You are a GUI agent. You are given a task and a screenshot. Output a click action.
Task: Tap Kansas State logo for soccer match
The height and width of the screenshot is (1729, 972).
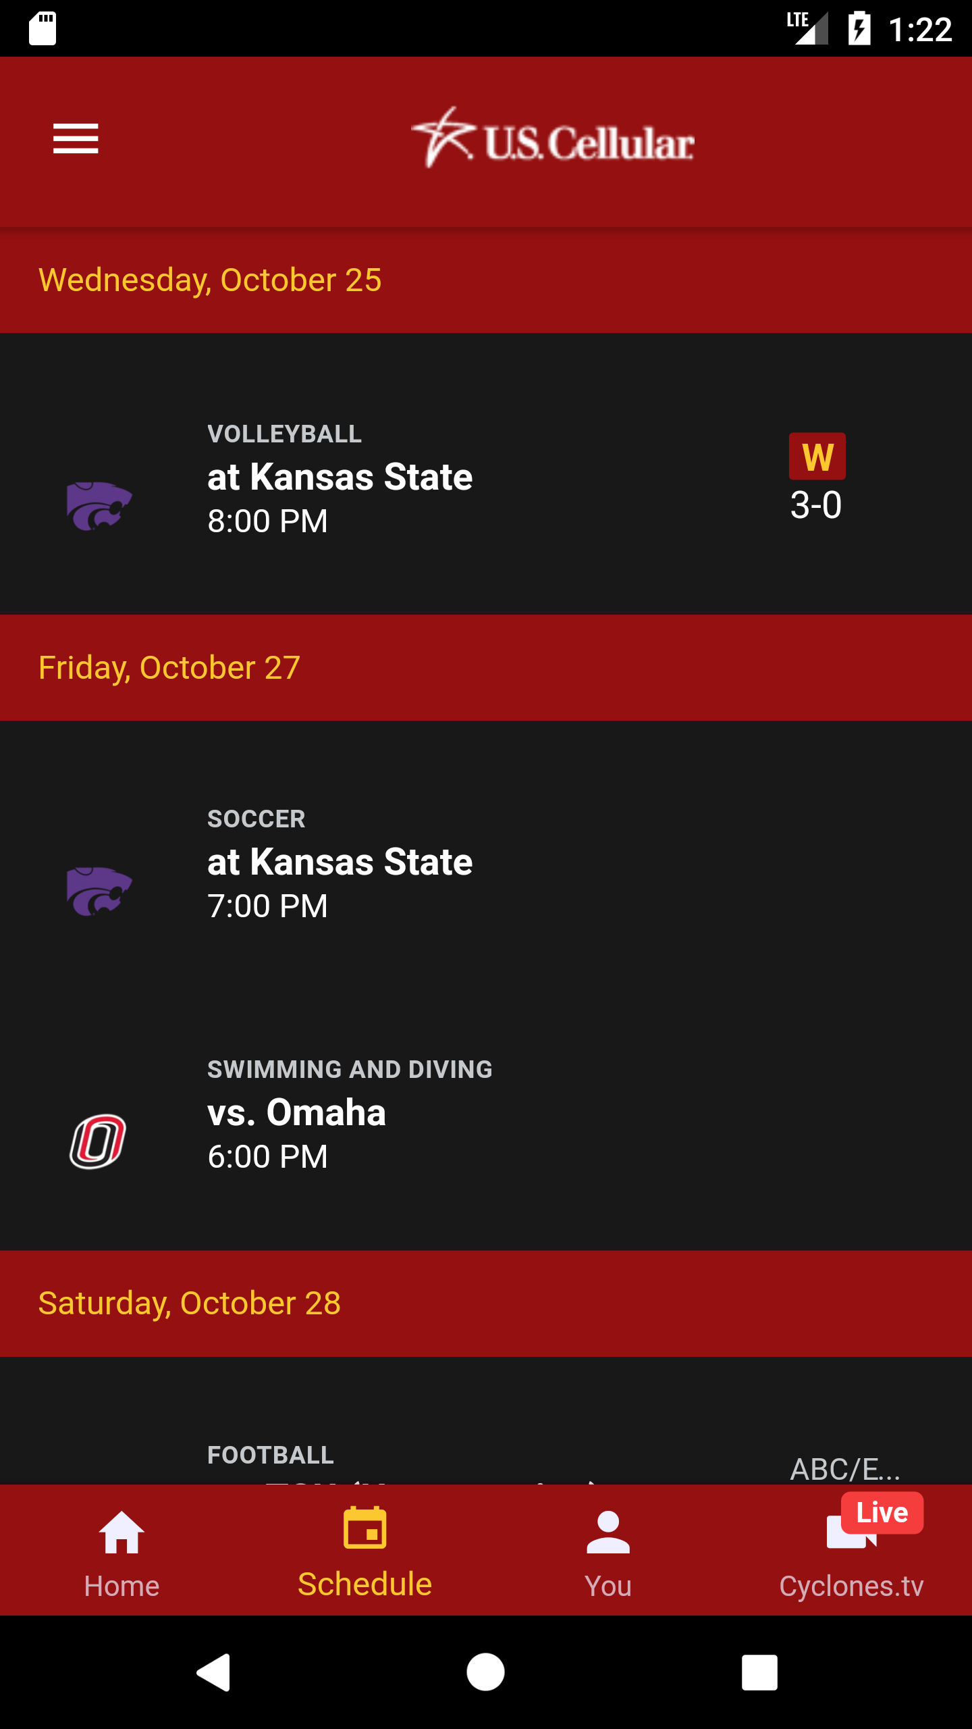99,892
